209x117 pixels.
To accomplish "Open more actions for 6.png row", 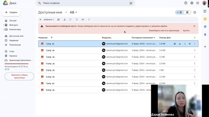I will pos(195,77).
